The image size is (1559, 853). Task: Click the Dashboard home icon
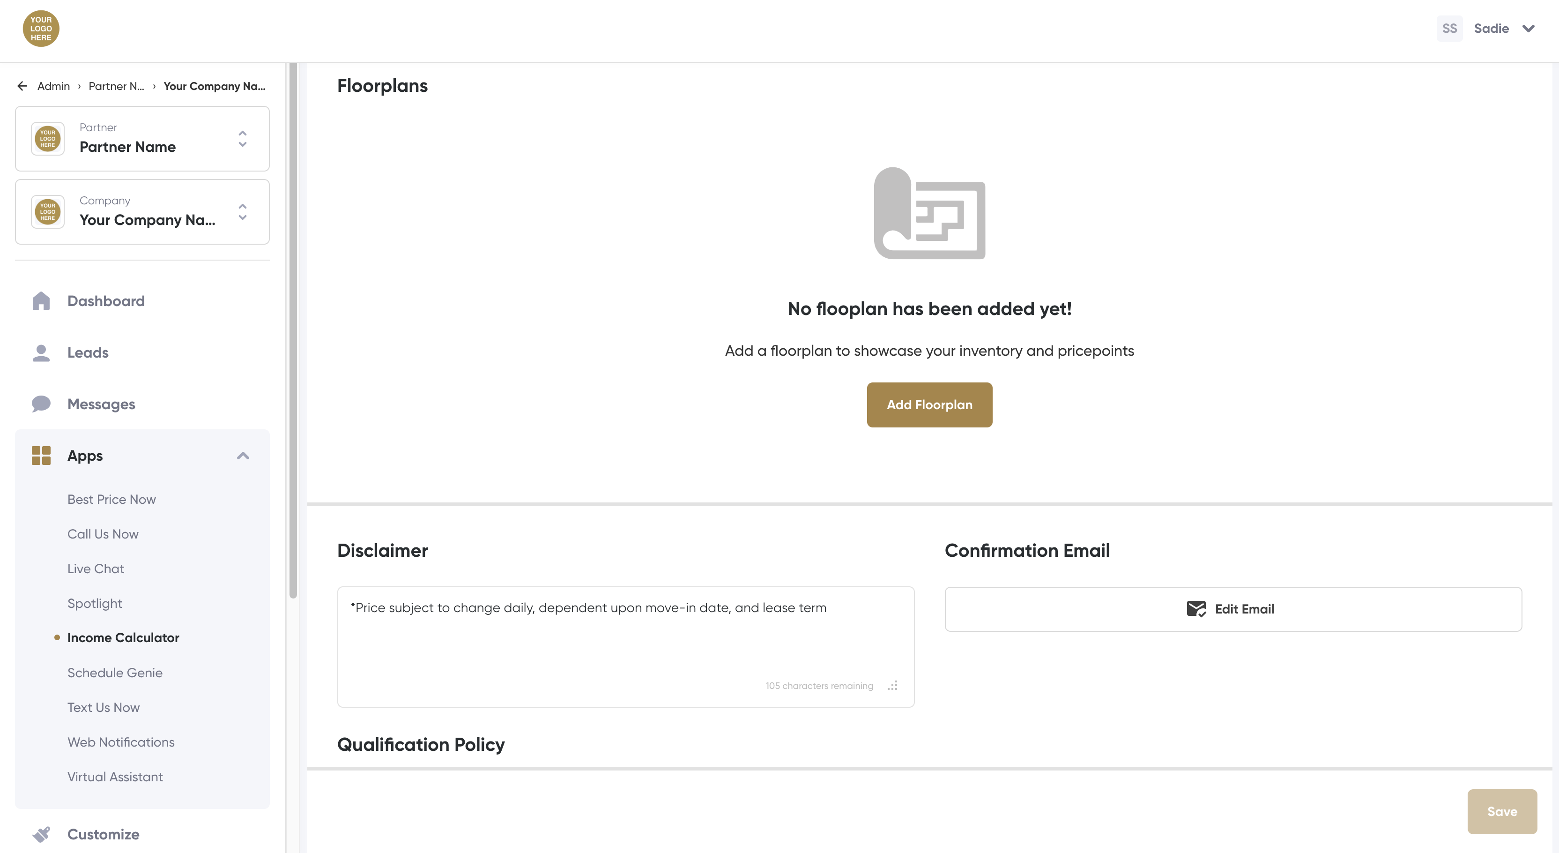pyautogui.click(x=41, y=301)
